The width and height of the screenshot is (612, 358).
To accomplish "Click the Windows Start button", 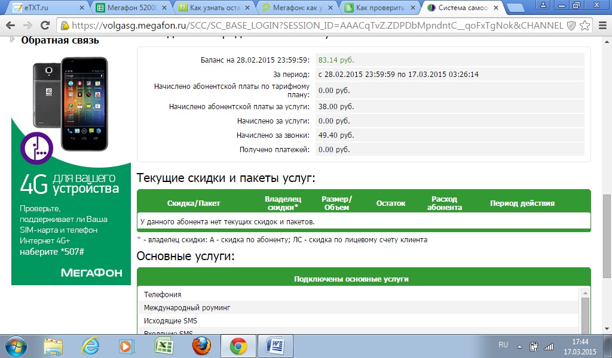I will pos(16,346).
